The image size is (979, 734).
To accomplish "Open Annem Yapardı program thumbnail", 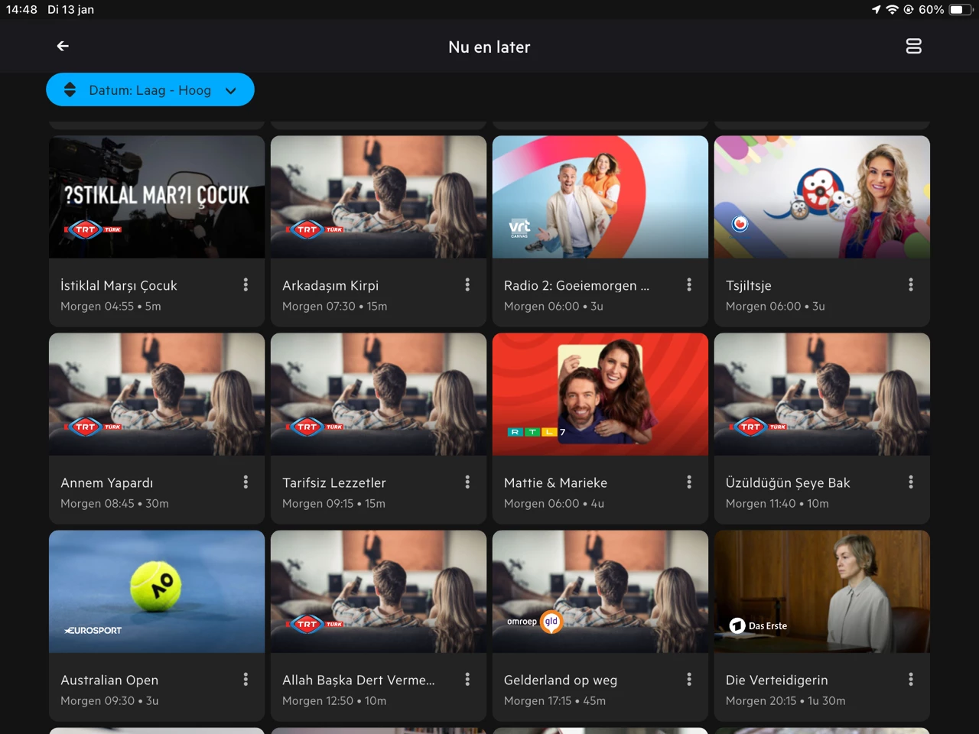I will 157,395.
